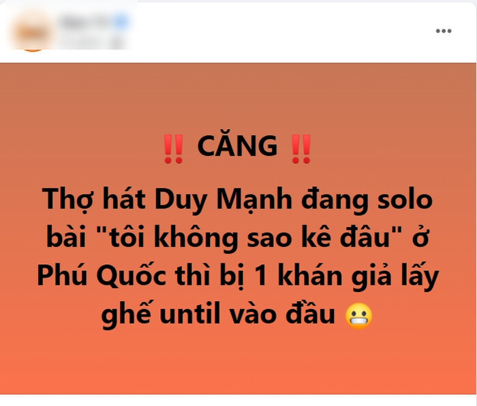Viewport: 477px width, 406px height.
Task: Click the words 'Duy Mạnh' in the post
Action: [x=224, y=201]
